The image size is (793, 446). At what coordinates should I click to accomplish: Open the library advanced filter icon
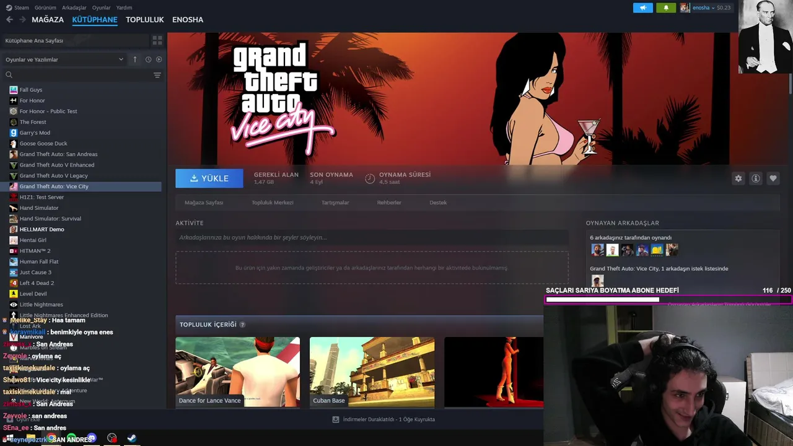157,75
